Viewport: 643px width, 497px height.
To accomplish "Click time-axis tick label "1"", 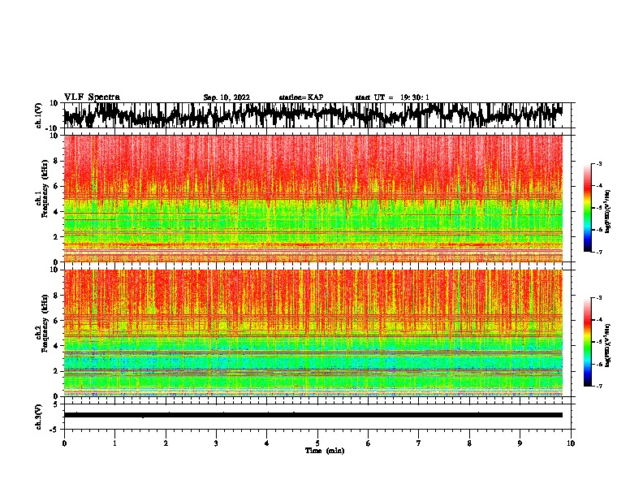I will point(114,443).
